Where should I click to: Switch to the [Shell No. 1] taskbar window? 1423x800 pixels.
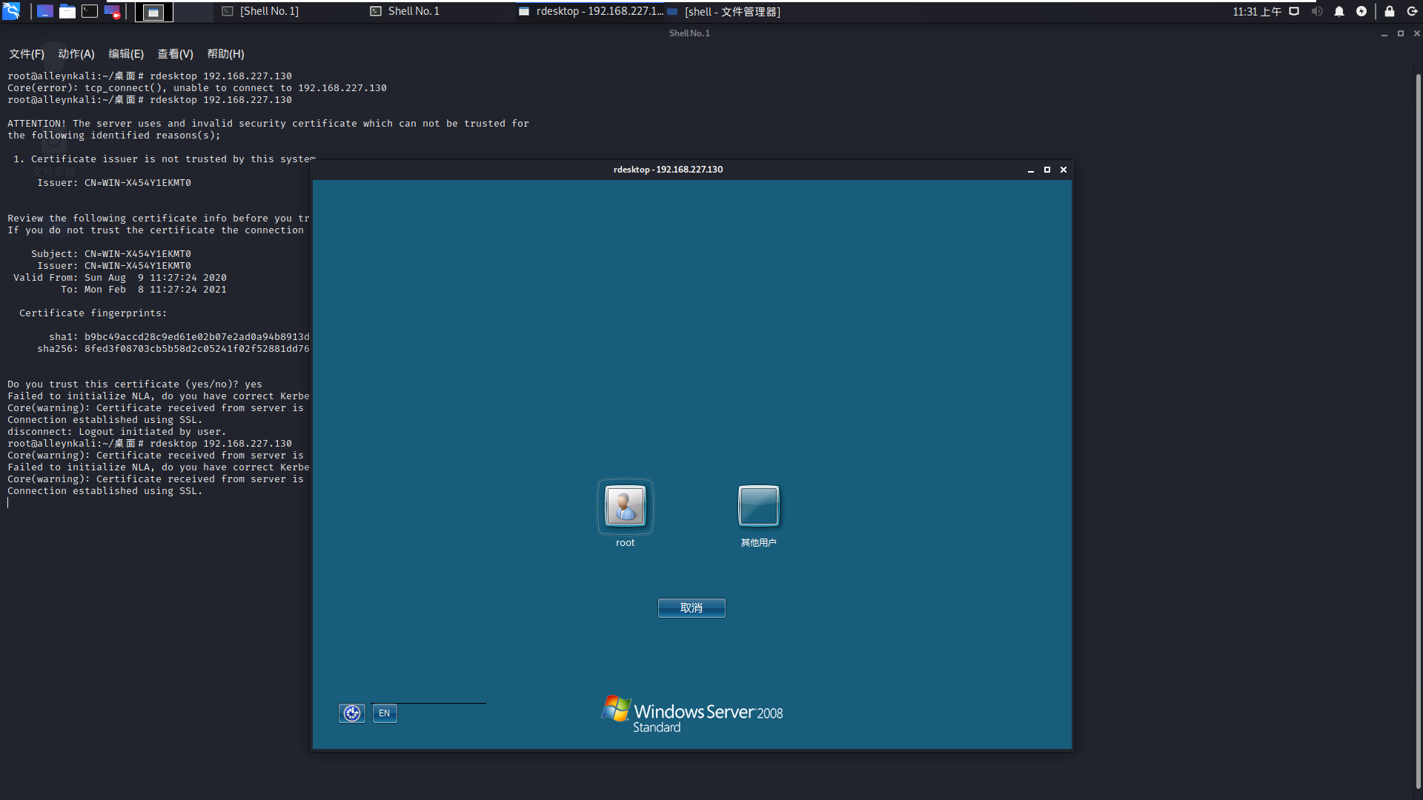(269, 11)
